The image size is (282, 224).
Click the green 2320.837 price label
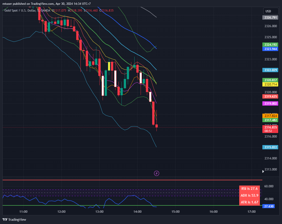(270, 80)
